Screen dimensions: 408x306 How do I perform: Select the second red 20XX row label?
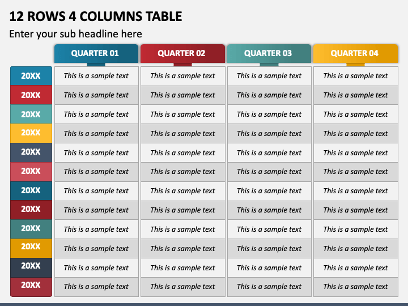(x=31, y=95)
